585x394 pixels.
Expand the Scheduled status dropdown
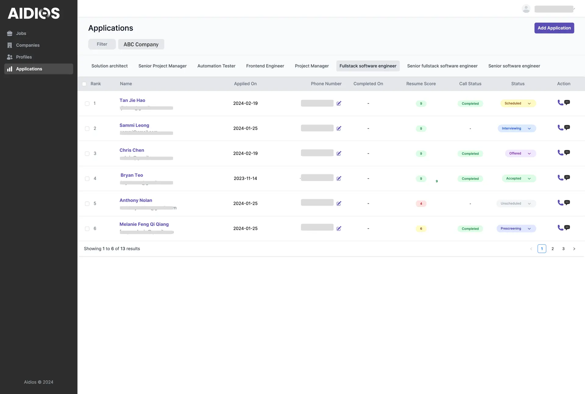(x=518, y=104)
